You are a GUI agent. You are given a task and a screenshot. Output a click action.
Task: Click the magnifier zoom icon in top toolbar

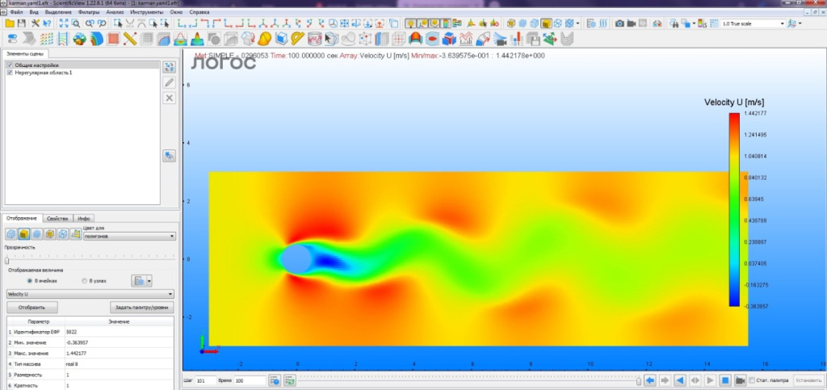[x=75, y=24]
